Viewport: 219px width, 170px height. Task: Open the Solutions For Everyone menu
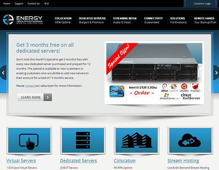(178, 20)
